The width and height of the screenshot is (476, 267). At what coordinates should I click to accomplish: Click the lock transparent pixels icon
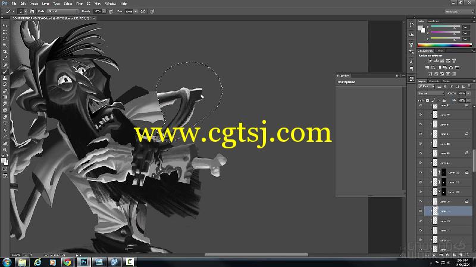tap(427, 100)
